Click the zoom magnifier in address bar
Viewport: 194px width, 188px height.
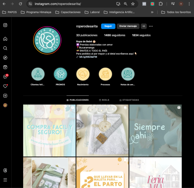(126, 4)
